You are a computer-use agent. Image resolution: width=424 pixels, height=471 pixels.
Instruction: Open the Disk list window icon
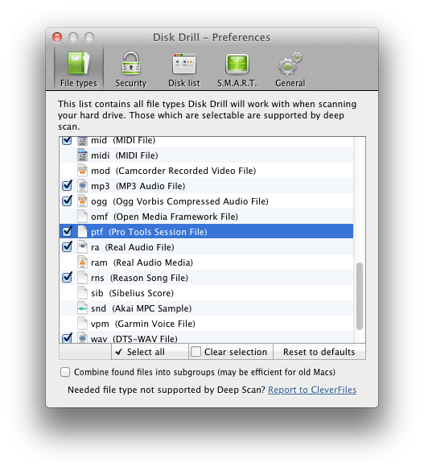click(x=184, y=63)
